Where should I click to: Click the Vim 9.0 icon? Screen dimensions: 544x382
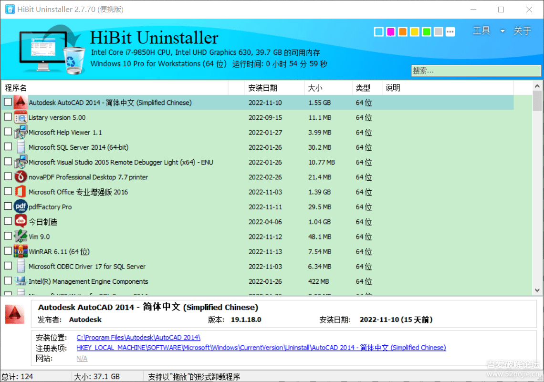click(21, 237)
